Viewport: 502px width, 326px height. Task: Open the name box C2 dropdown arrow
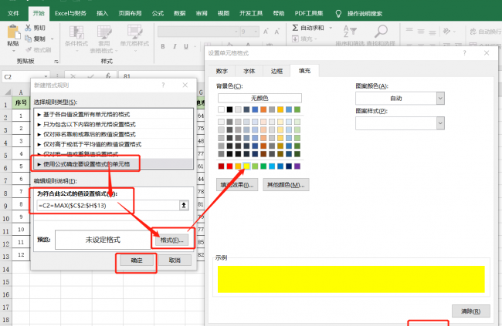pos(46,76)
